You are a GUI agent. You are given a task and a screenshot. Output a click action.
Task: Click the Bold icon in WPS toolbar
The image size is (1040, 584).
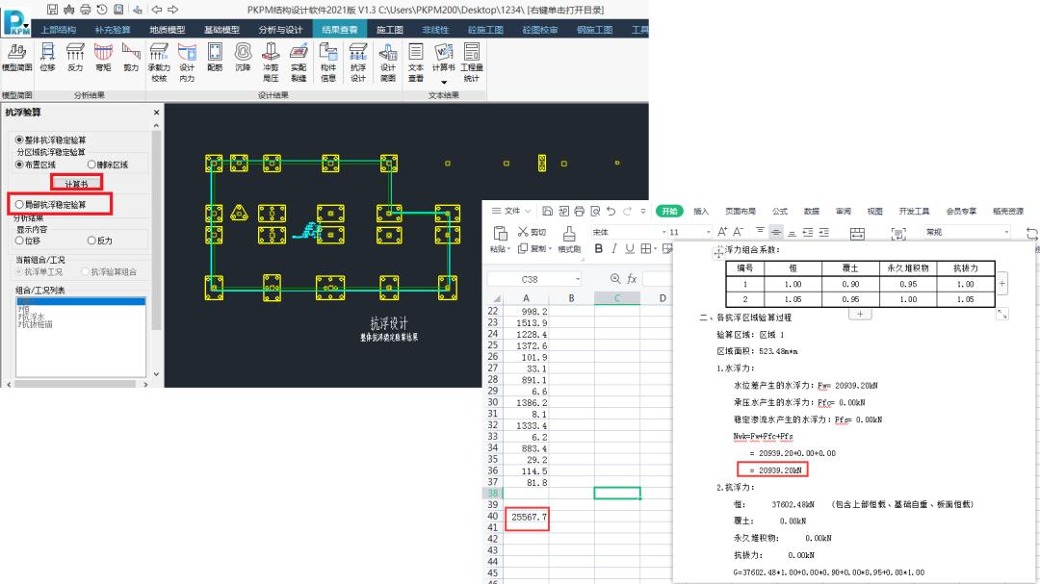point(599,249)
